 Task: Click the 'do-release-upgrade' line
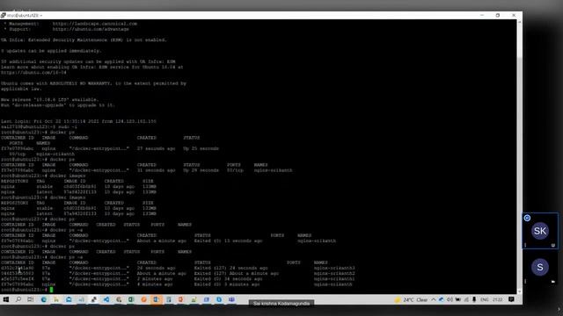[x=58, y=105]
